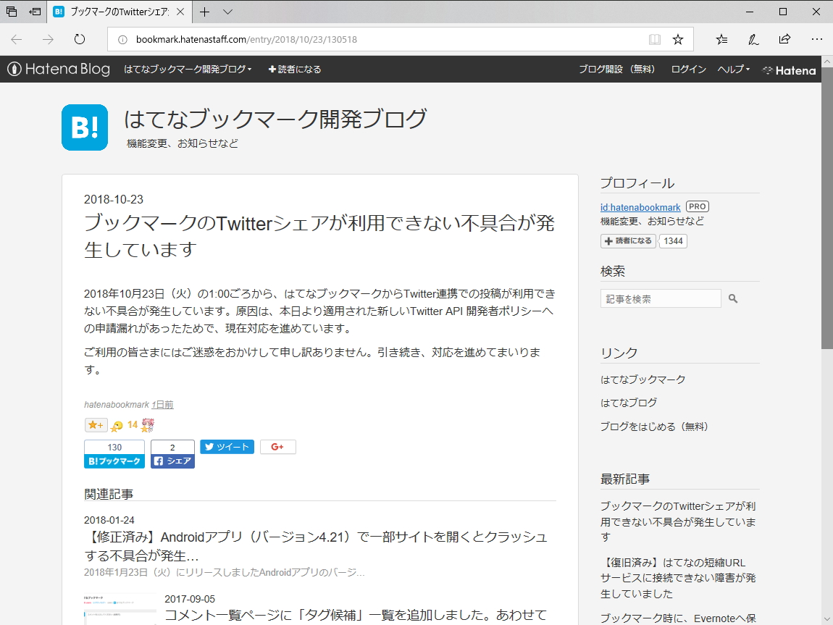Add a star reaction with the ★+ icon

coord(95,425)
